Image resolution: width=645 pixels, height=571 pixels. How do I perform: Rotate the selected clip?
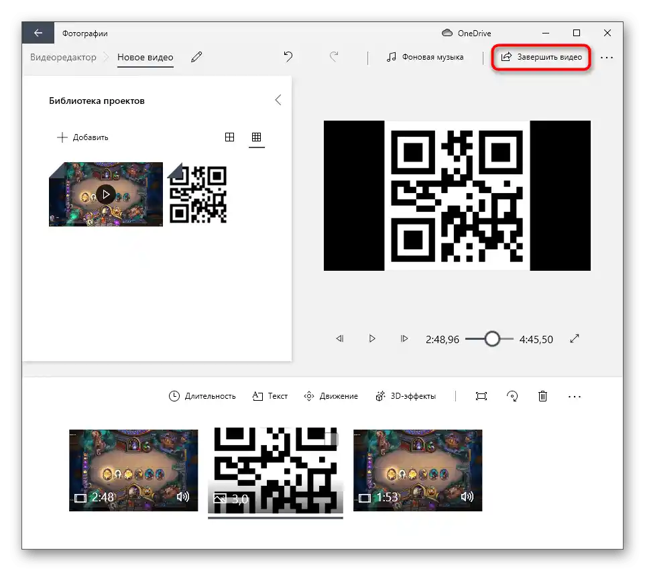[512, 396]
